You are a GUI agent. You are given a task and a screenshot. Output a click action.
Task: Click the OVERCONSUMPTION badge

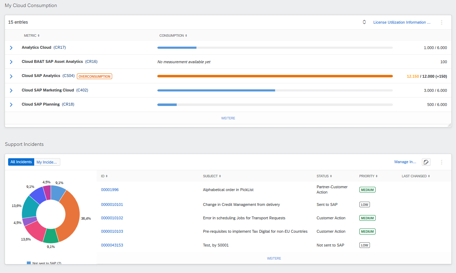(95, 76)
